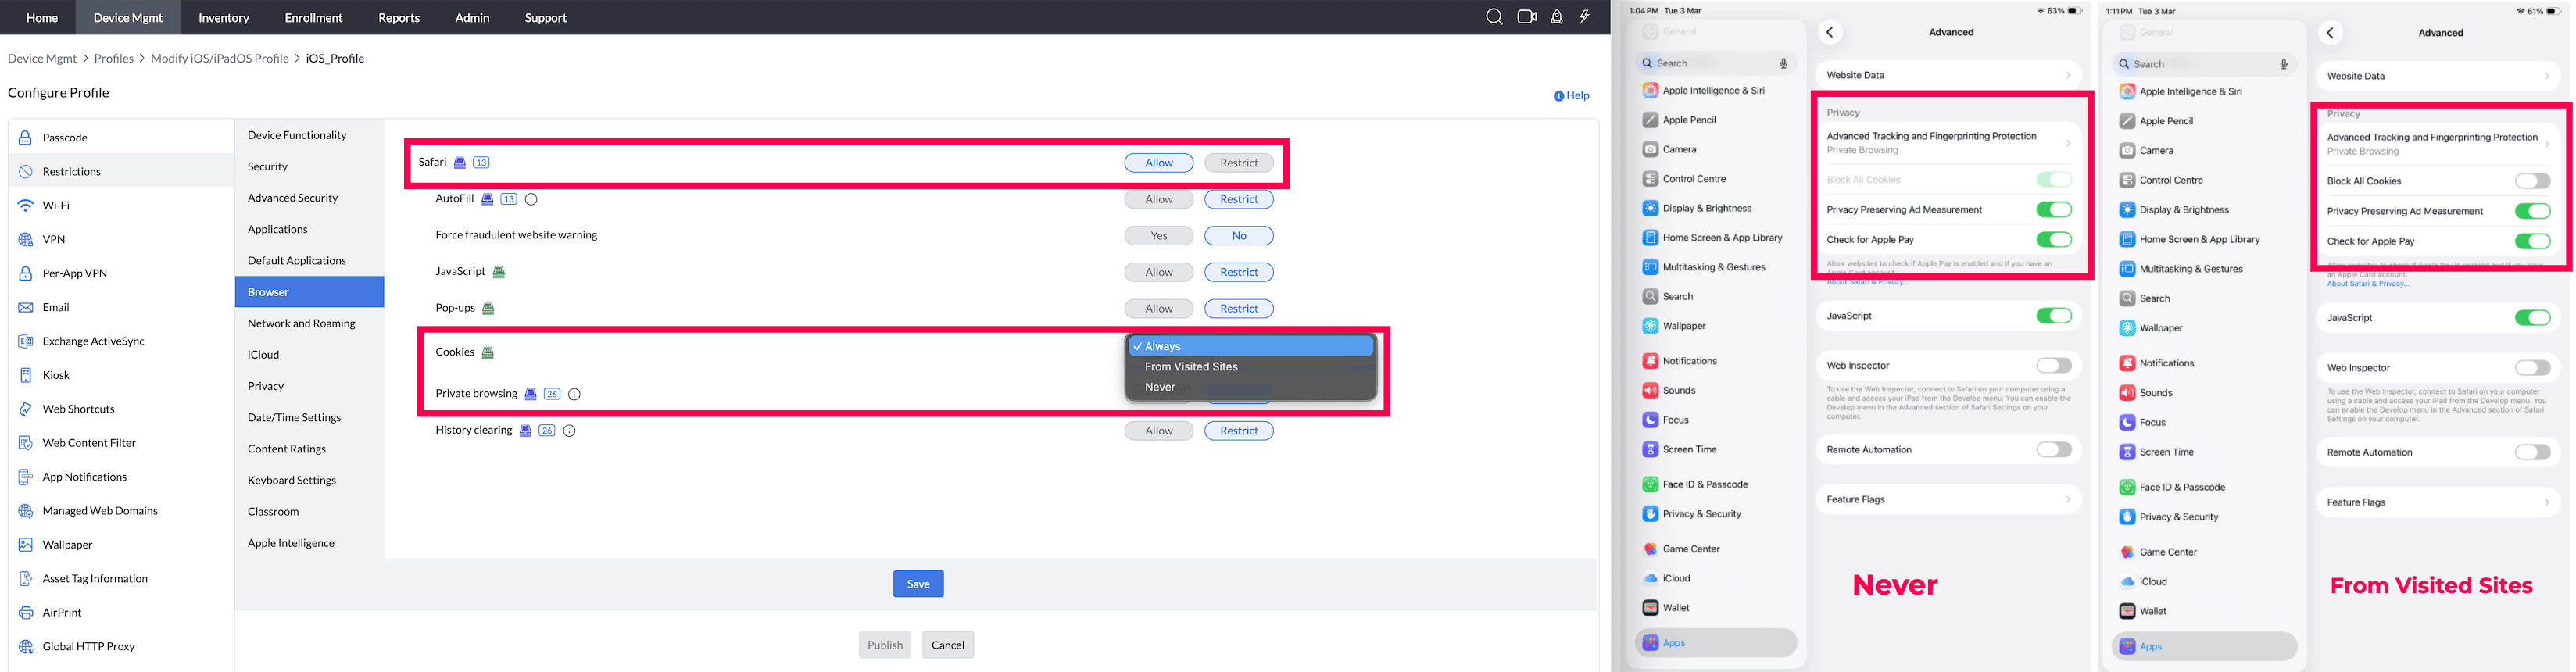Viewport: 2576px width, 672px height.
Task: Open Advanced Tracking and Fingerprinting Protection, 1:11 PM iPad
Action: [2438, 145]
